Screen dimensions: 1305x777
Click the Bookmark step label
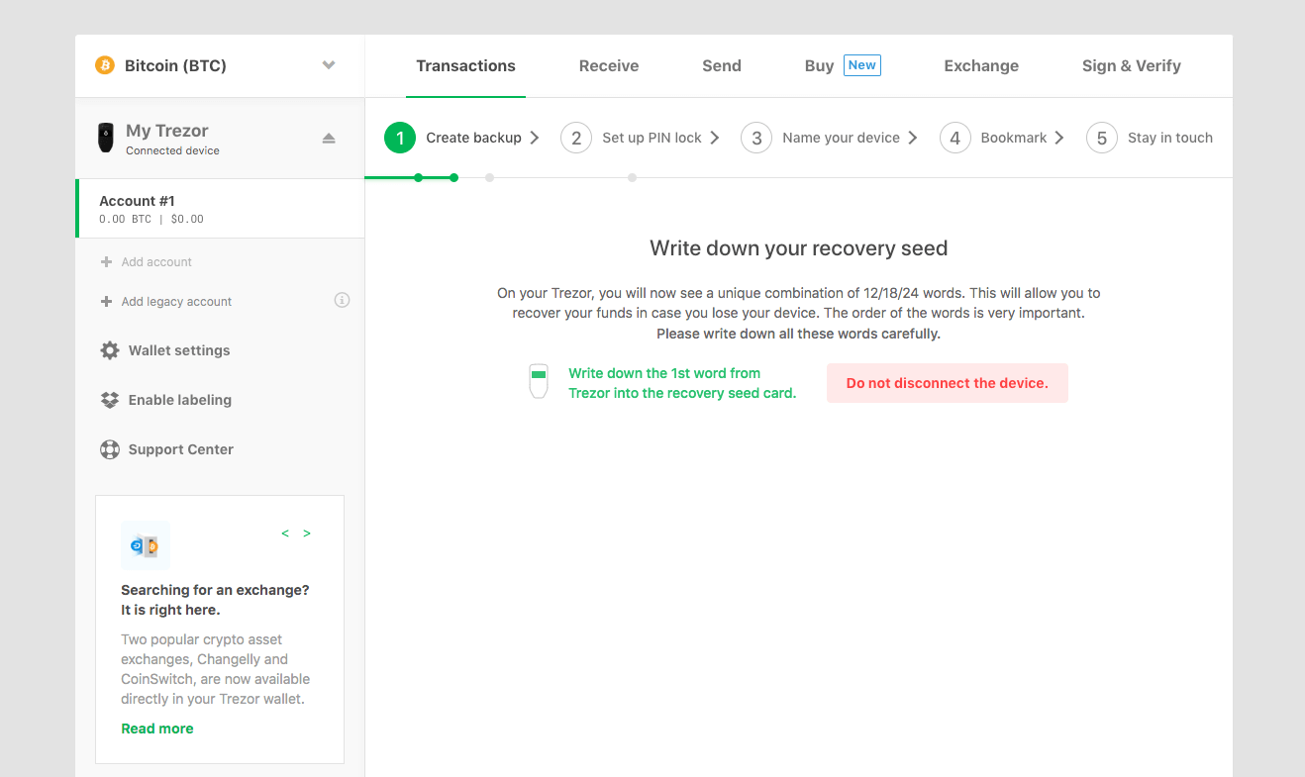coord(1014,138)
